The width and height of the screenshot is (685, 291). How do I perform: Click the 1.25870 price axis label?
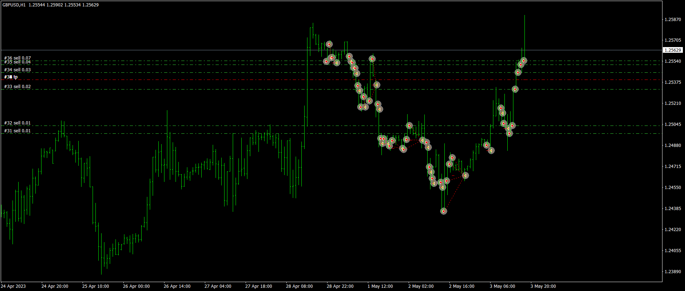tap(673, 20)
